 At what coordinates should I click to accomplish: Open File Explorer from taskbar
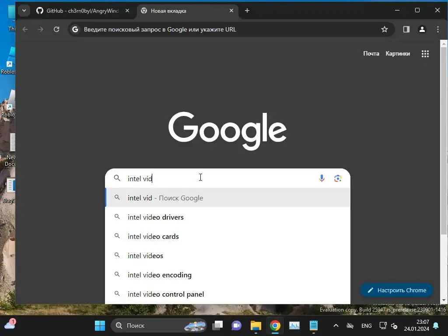256,325
